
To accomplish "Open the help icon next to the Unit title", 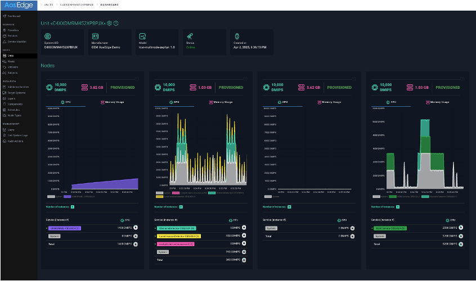I will coord(116,24).
